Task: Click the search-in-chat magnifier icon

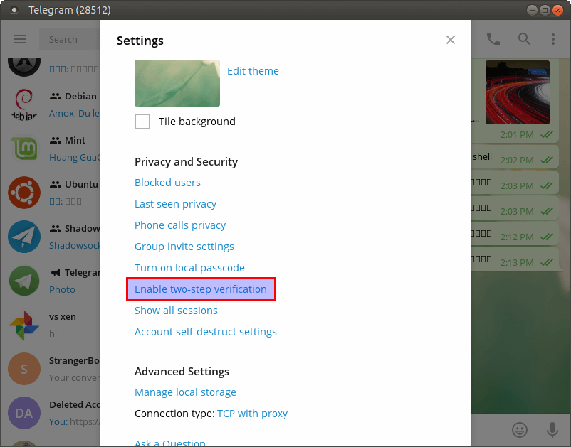Action: pos(524,39)
